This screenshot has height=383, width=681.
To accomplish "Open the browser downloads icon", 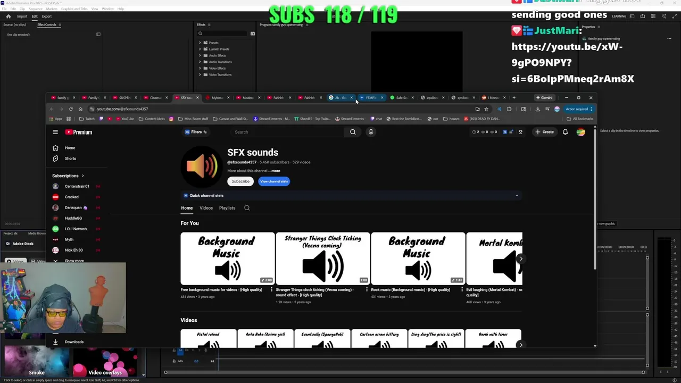I will 537,109.
